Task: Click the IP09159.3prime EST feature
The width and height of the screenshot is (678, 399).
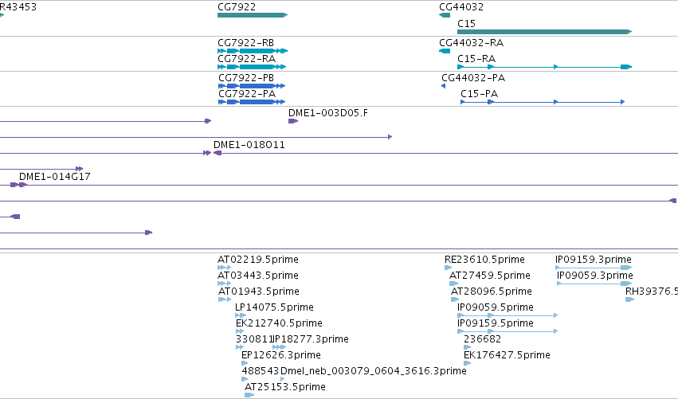Action: (x=594, y=268)
